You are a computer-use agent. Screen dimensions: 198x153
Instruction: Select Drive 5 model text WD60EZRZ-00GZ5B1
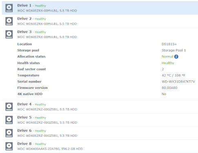pyautogui.click(x=42, y=122)
